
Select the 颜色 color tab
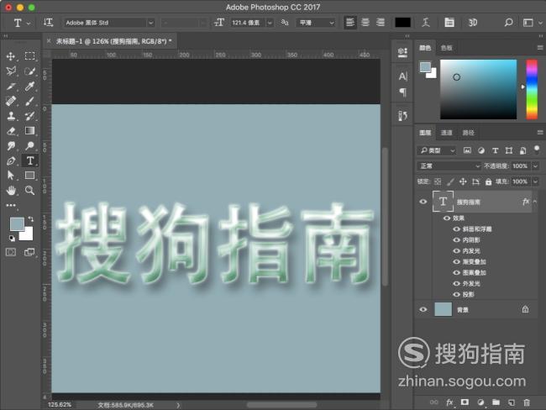pos(425,48)
